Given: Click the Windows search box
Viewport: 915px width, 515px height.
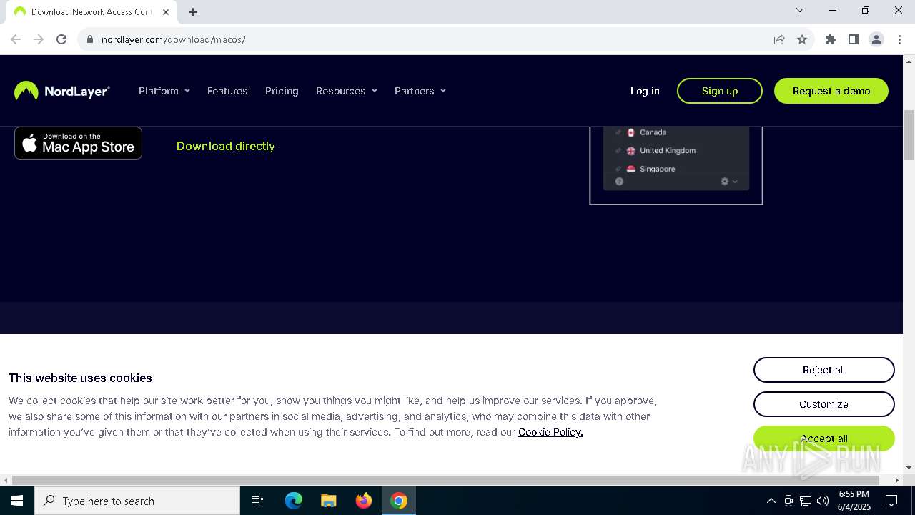Looking at the screenshot, I should (x=137, y=501).
